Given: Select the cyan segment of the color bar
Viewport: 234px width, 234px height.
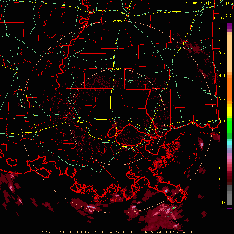Looking at the screenshot, I should pyautogui.click(x=230, y=143).
